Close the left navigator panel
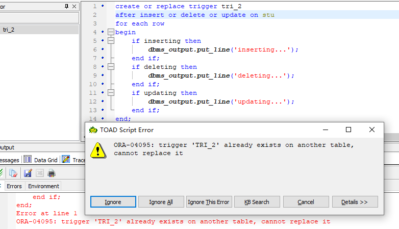Screen dimensions: 399x229 pos(74,6)
